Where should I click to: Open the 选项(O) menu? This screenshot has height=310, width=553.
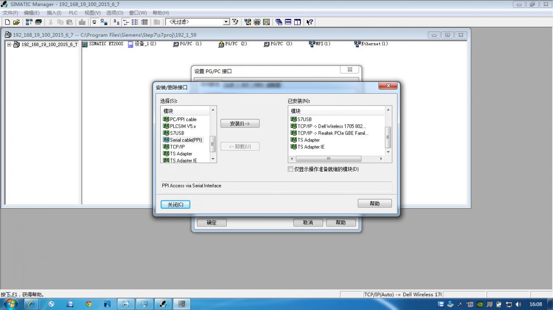pyautogui.click(x=115, y=13)
